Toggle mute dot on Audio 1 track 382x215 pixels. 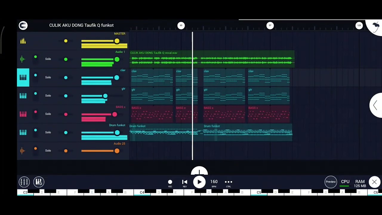[x=36, y=57]
